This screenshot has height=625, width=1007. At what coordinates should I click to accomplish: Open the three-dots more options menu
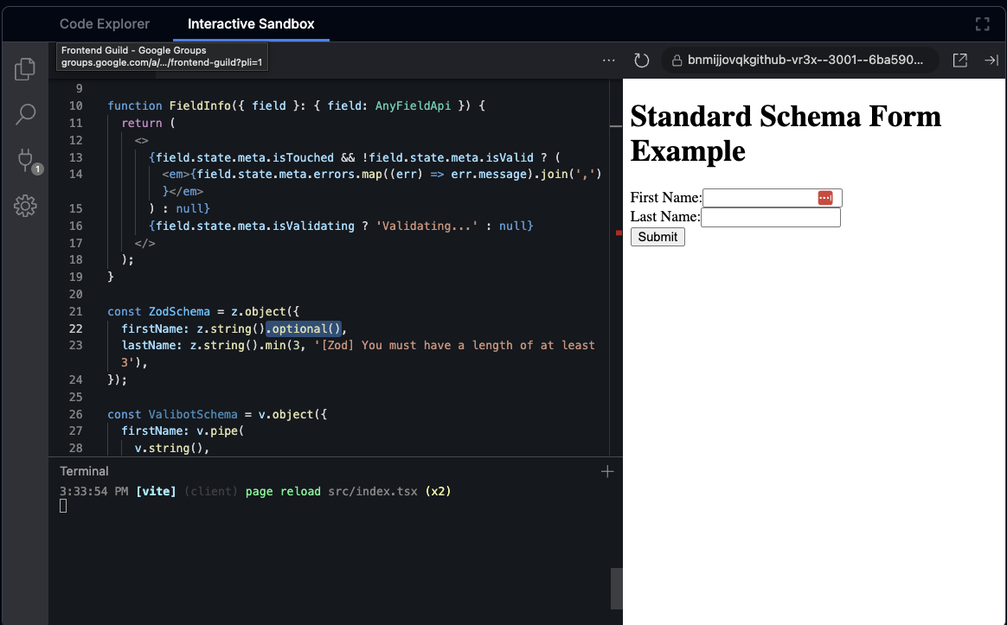(608, 61)
